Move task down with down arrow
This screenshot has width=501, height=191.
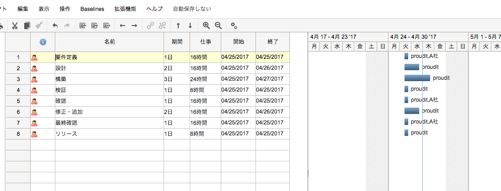pos(190,26)
